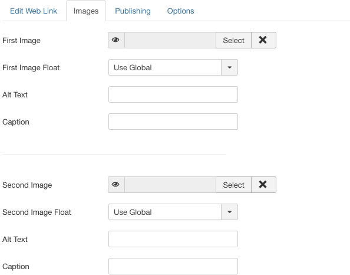Preview the Second Image via eye icon
350x275 pixels.
116,185
